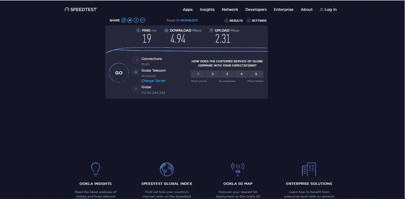Click the As expected rating label

(227, 81)
